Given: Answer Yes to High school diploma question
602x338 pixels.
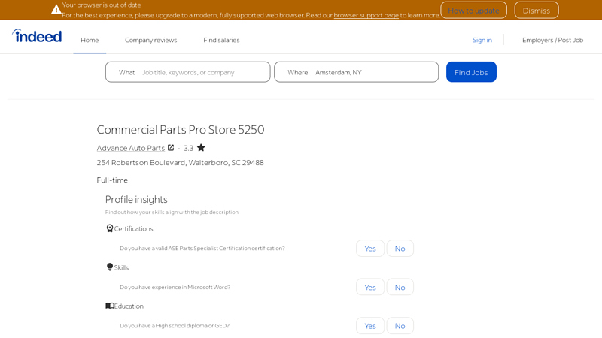Looking at the screenshot, I should [x=370, y=326].
